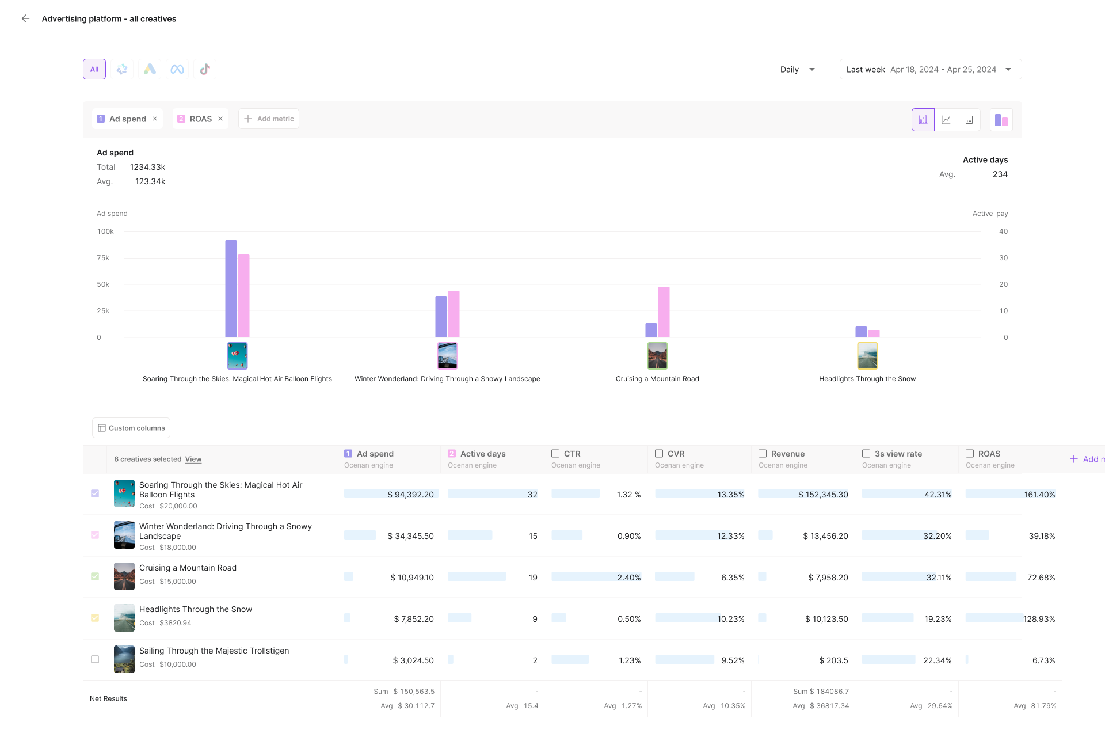Image resolution: width=1105 pixels, height=737 pixels.
Task: Switch to bar chart view
Action: coord(923,120)
